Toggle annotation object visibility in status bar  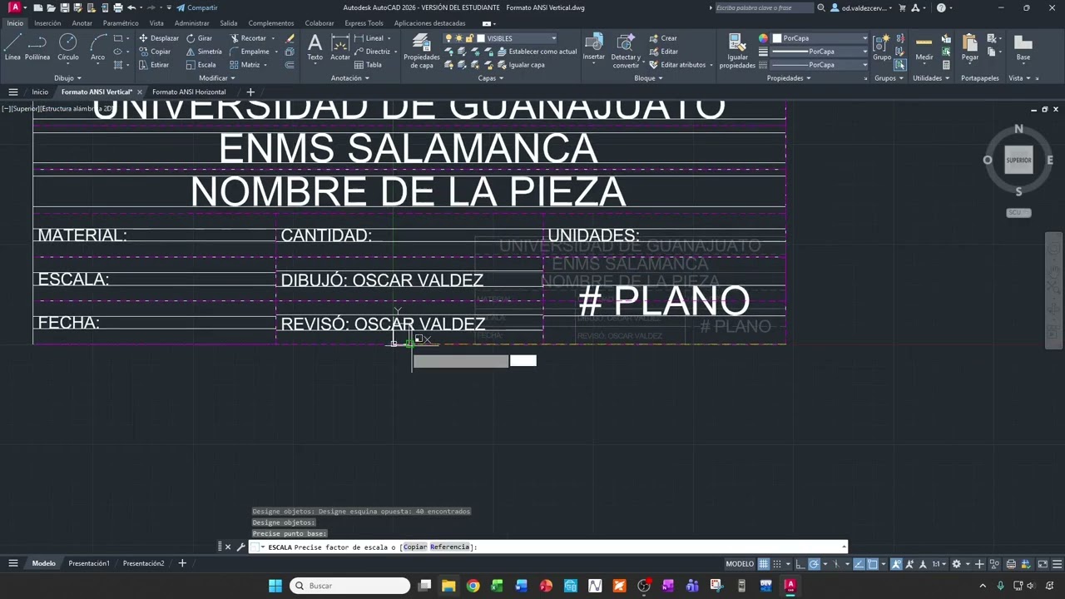[896, 564]
